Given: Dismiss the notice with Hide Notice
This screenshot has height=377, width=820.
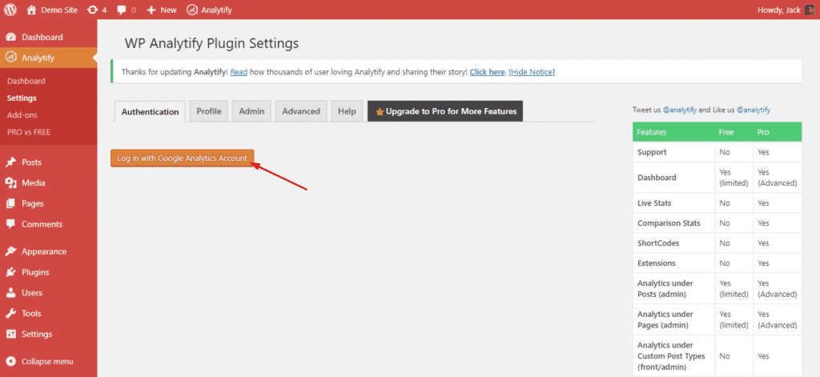Looking at the screenshot, I should point(532,71).
